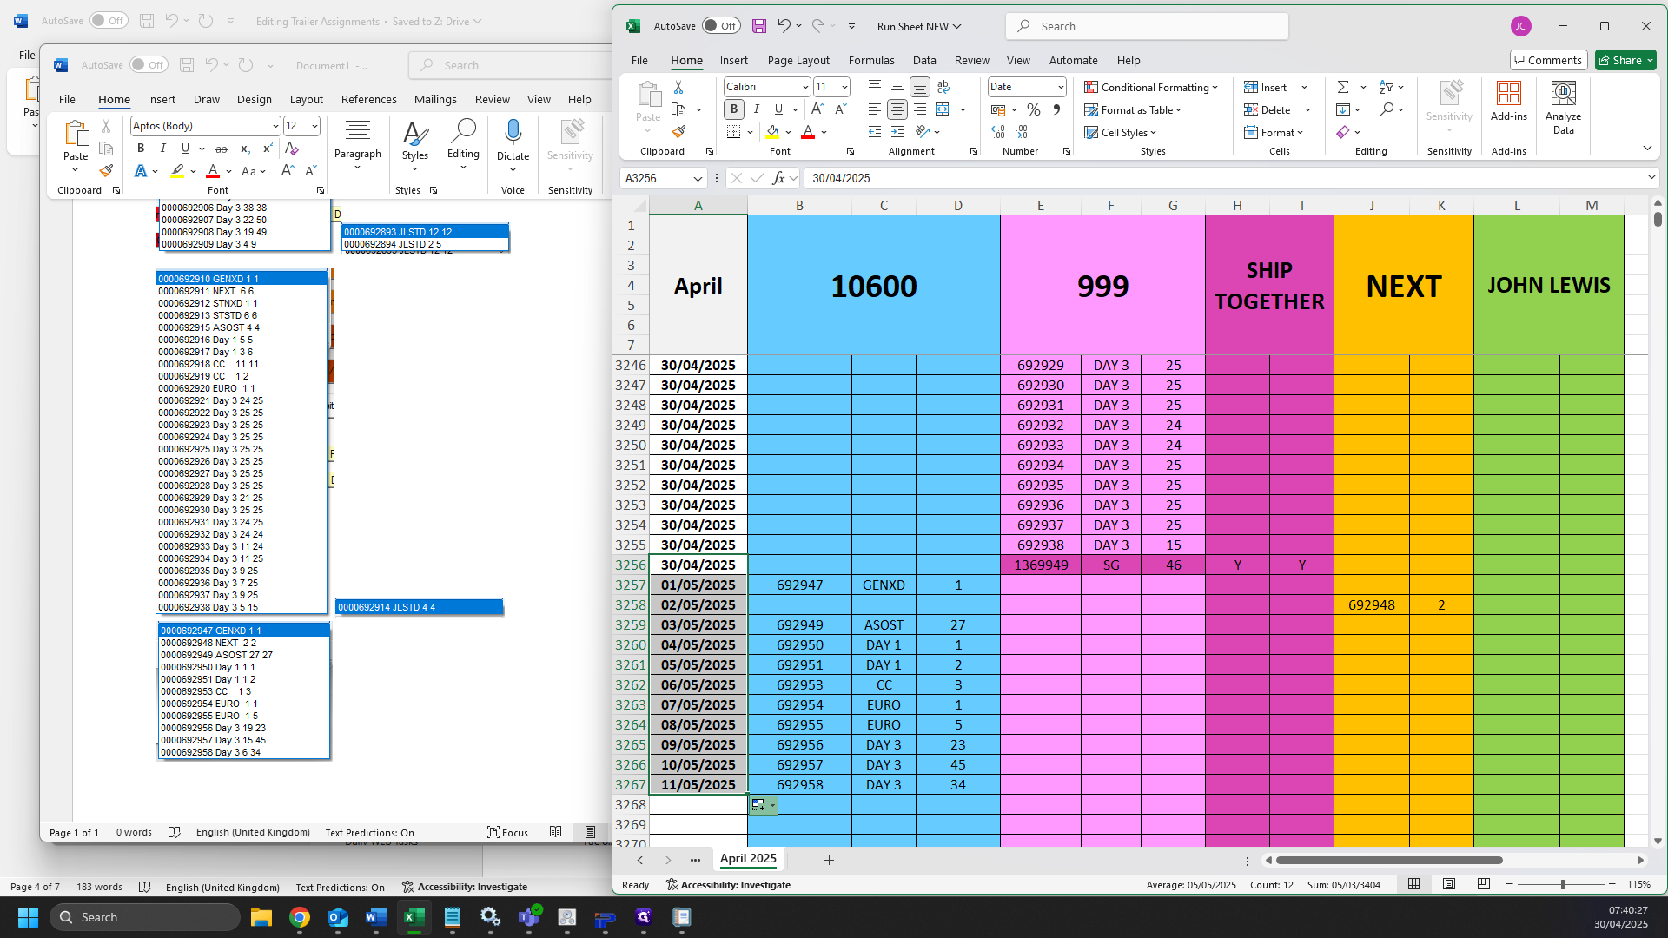Toggle Bold in Word Font group

point(141,149)
